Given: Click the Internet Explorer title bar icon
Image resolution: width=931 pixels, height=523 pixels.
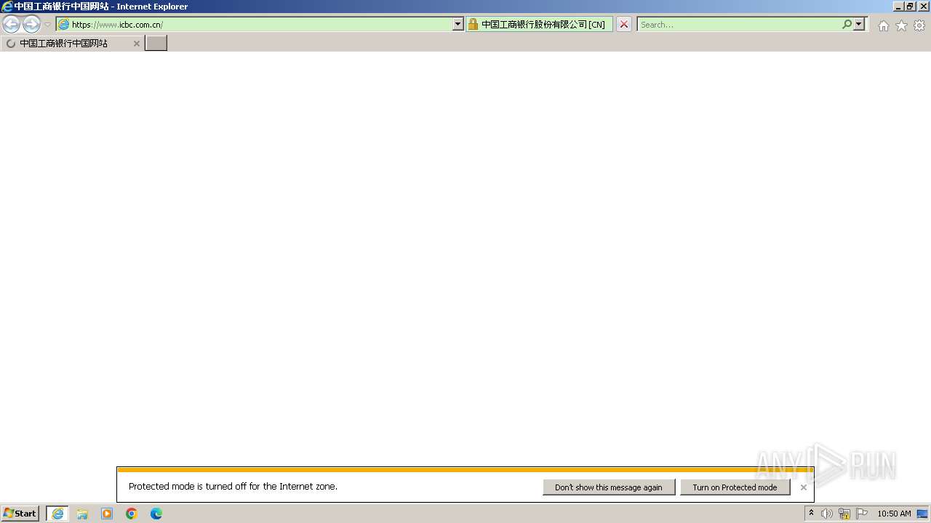Looking at the screenshot, I should click(x=7, y=7).
